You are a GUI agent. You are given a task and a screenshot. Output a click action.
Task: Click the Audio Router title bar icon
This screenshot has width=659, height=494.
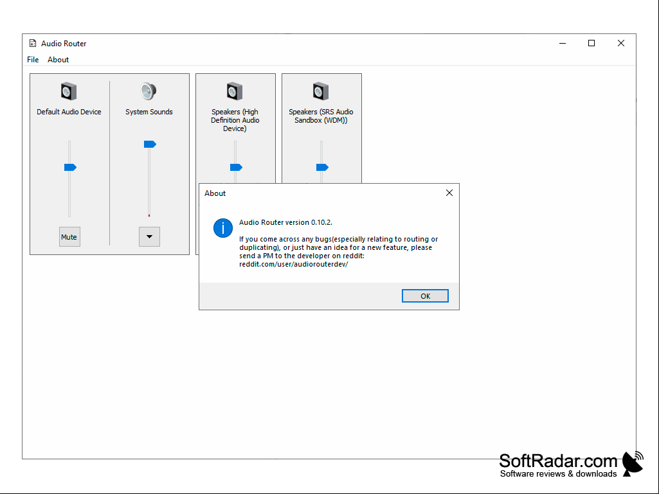click(x=33, y=43)
